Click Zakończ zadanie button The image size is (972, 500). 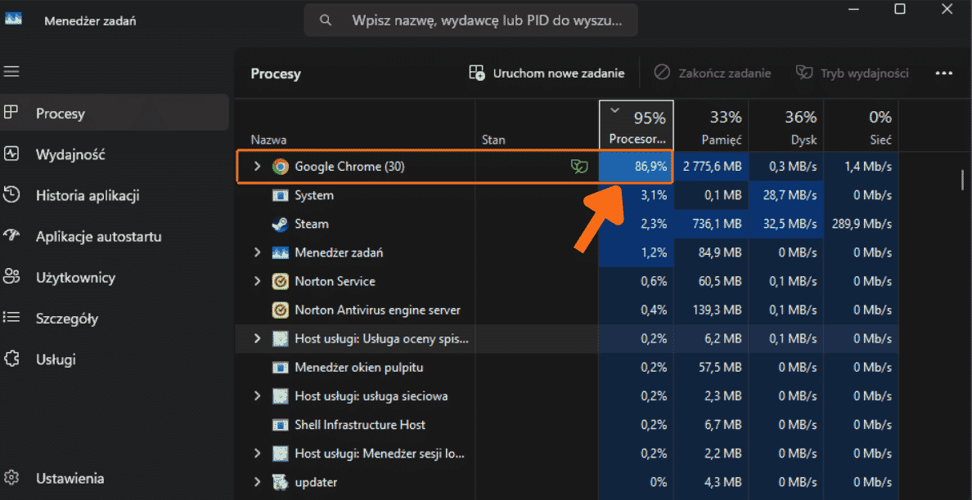click(x=713, y=73)
